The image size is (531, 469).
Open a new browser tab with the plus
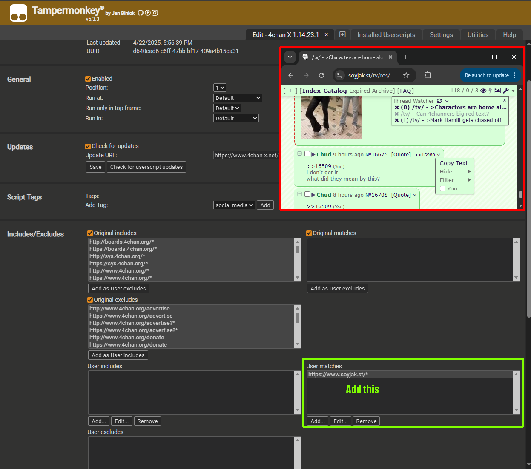pos(406,57)
